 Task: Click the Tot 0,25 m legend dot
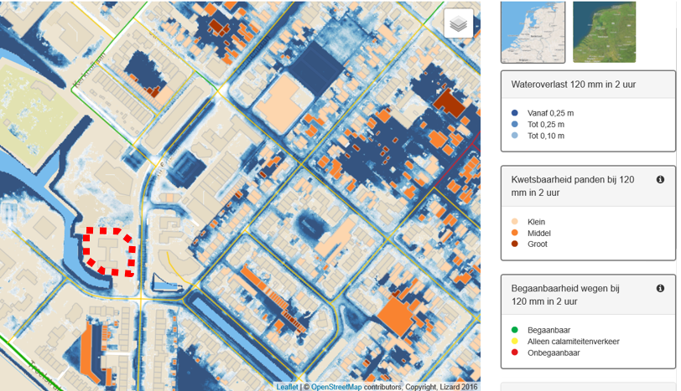coord(514,124)
